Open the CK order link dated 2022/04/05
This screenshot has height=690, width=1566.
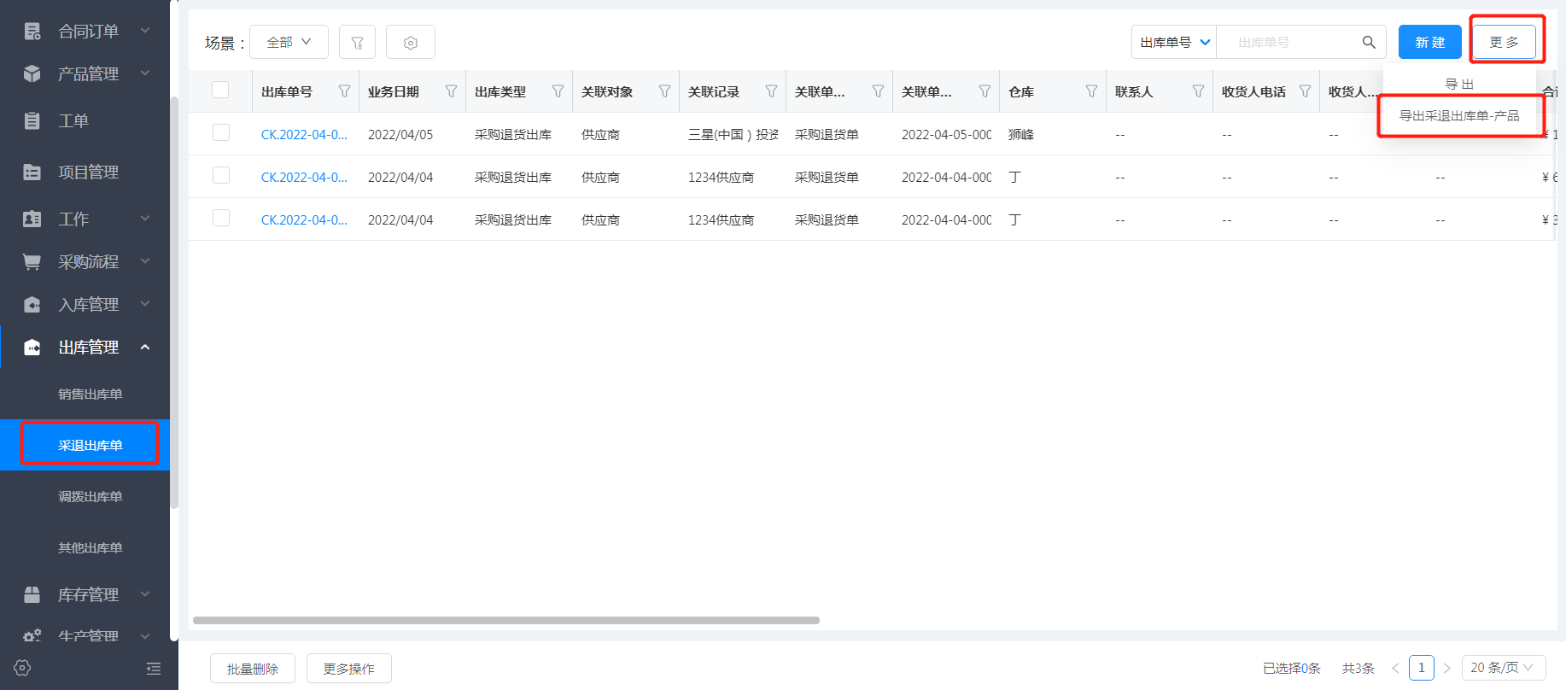click(x=304, y=135)
